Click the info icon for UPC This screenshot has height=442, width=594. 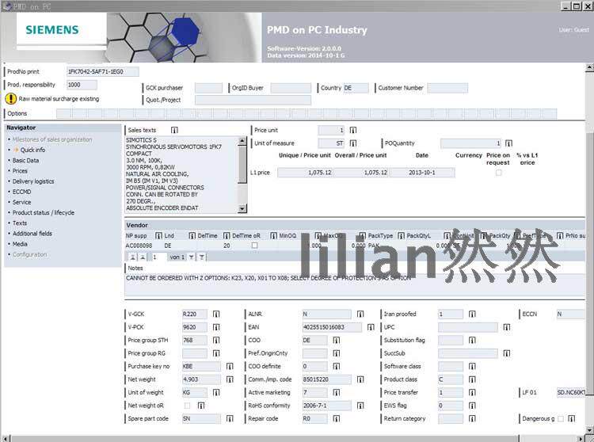[x=507, y=327]
